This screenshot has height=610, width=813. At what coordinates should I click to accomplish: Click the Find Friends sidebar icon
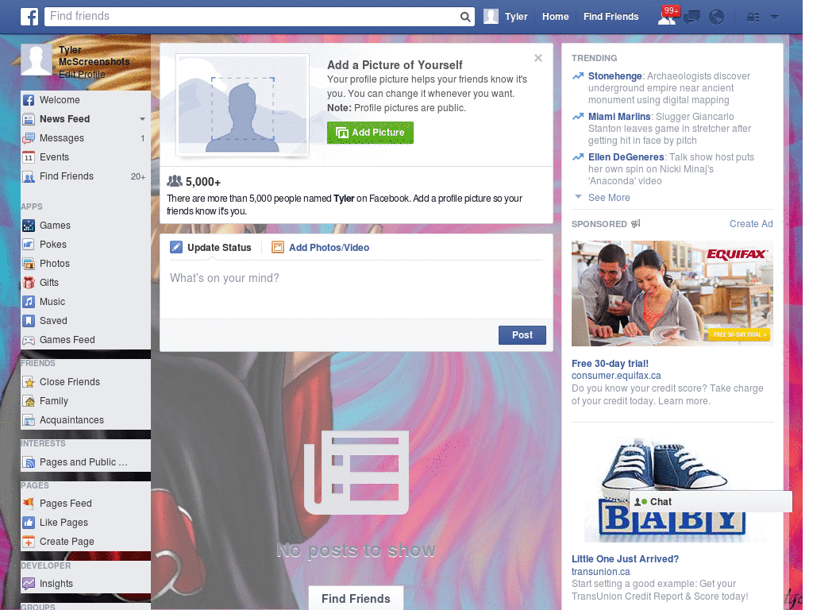pyautogui.click(x=29, y=176)
